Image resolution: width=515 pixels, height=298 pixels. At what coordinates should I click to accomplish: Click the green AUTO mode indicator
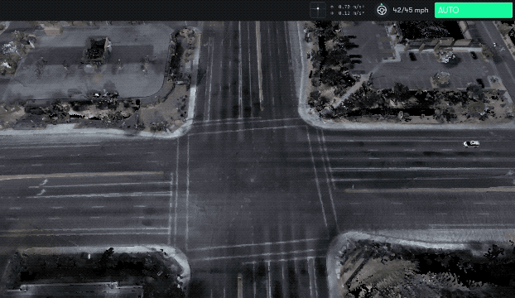point(473,10)
